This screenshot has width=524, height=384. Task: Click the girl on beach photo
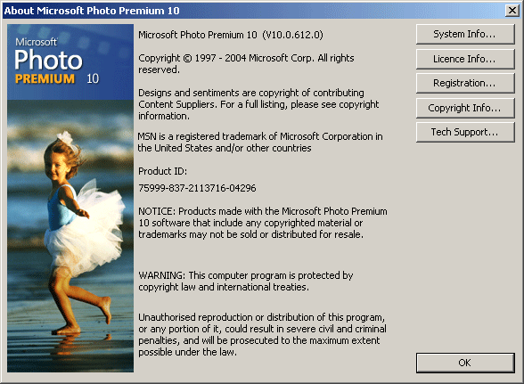[70, 236]
